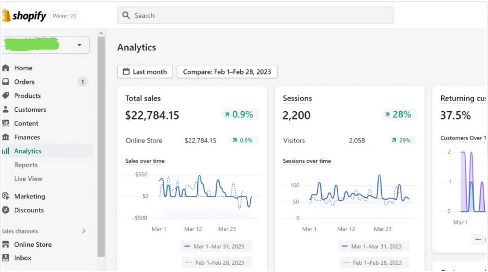
Task: Click the Shopify logo icon
Action: point(6,16)
